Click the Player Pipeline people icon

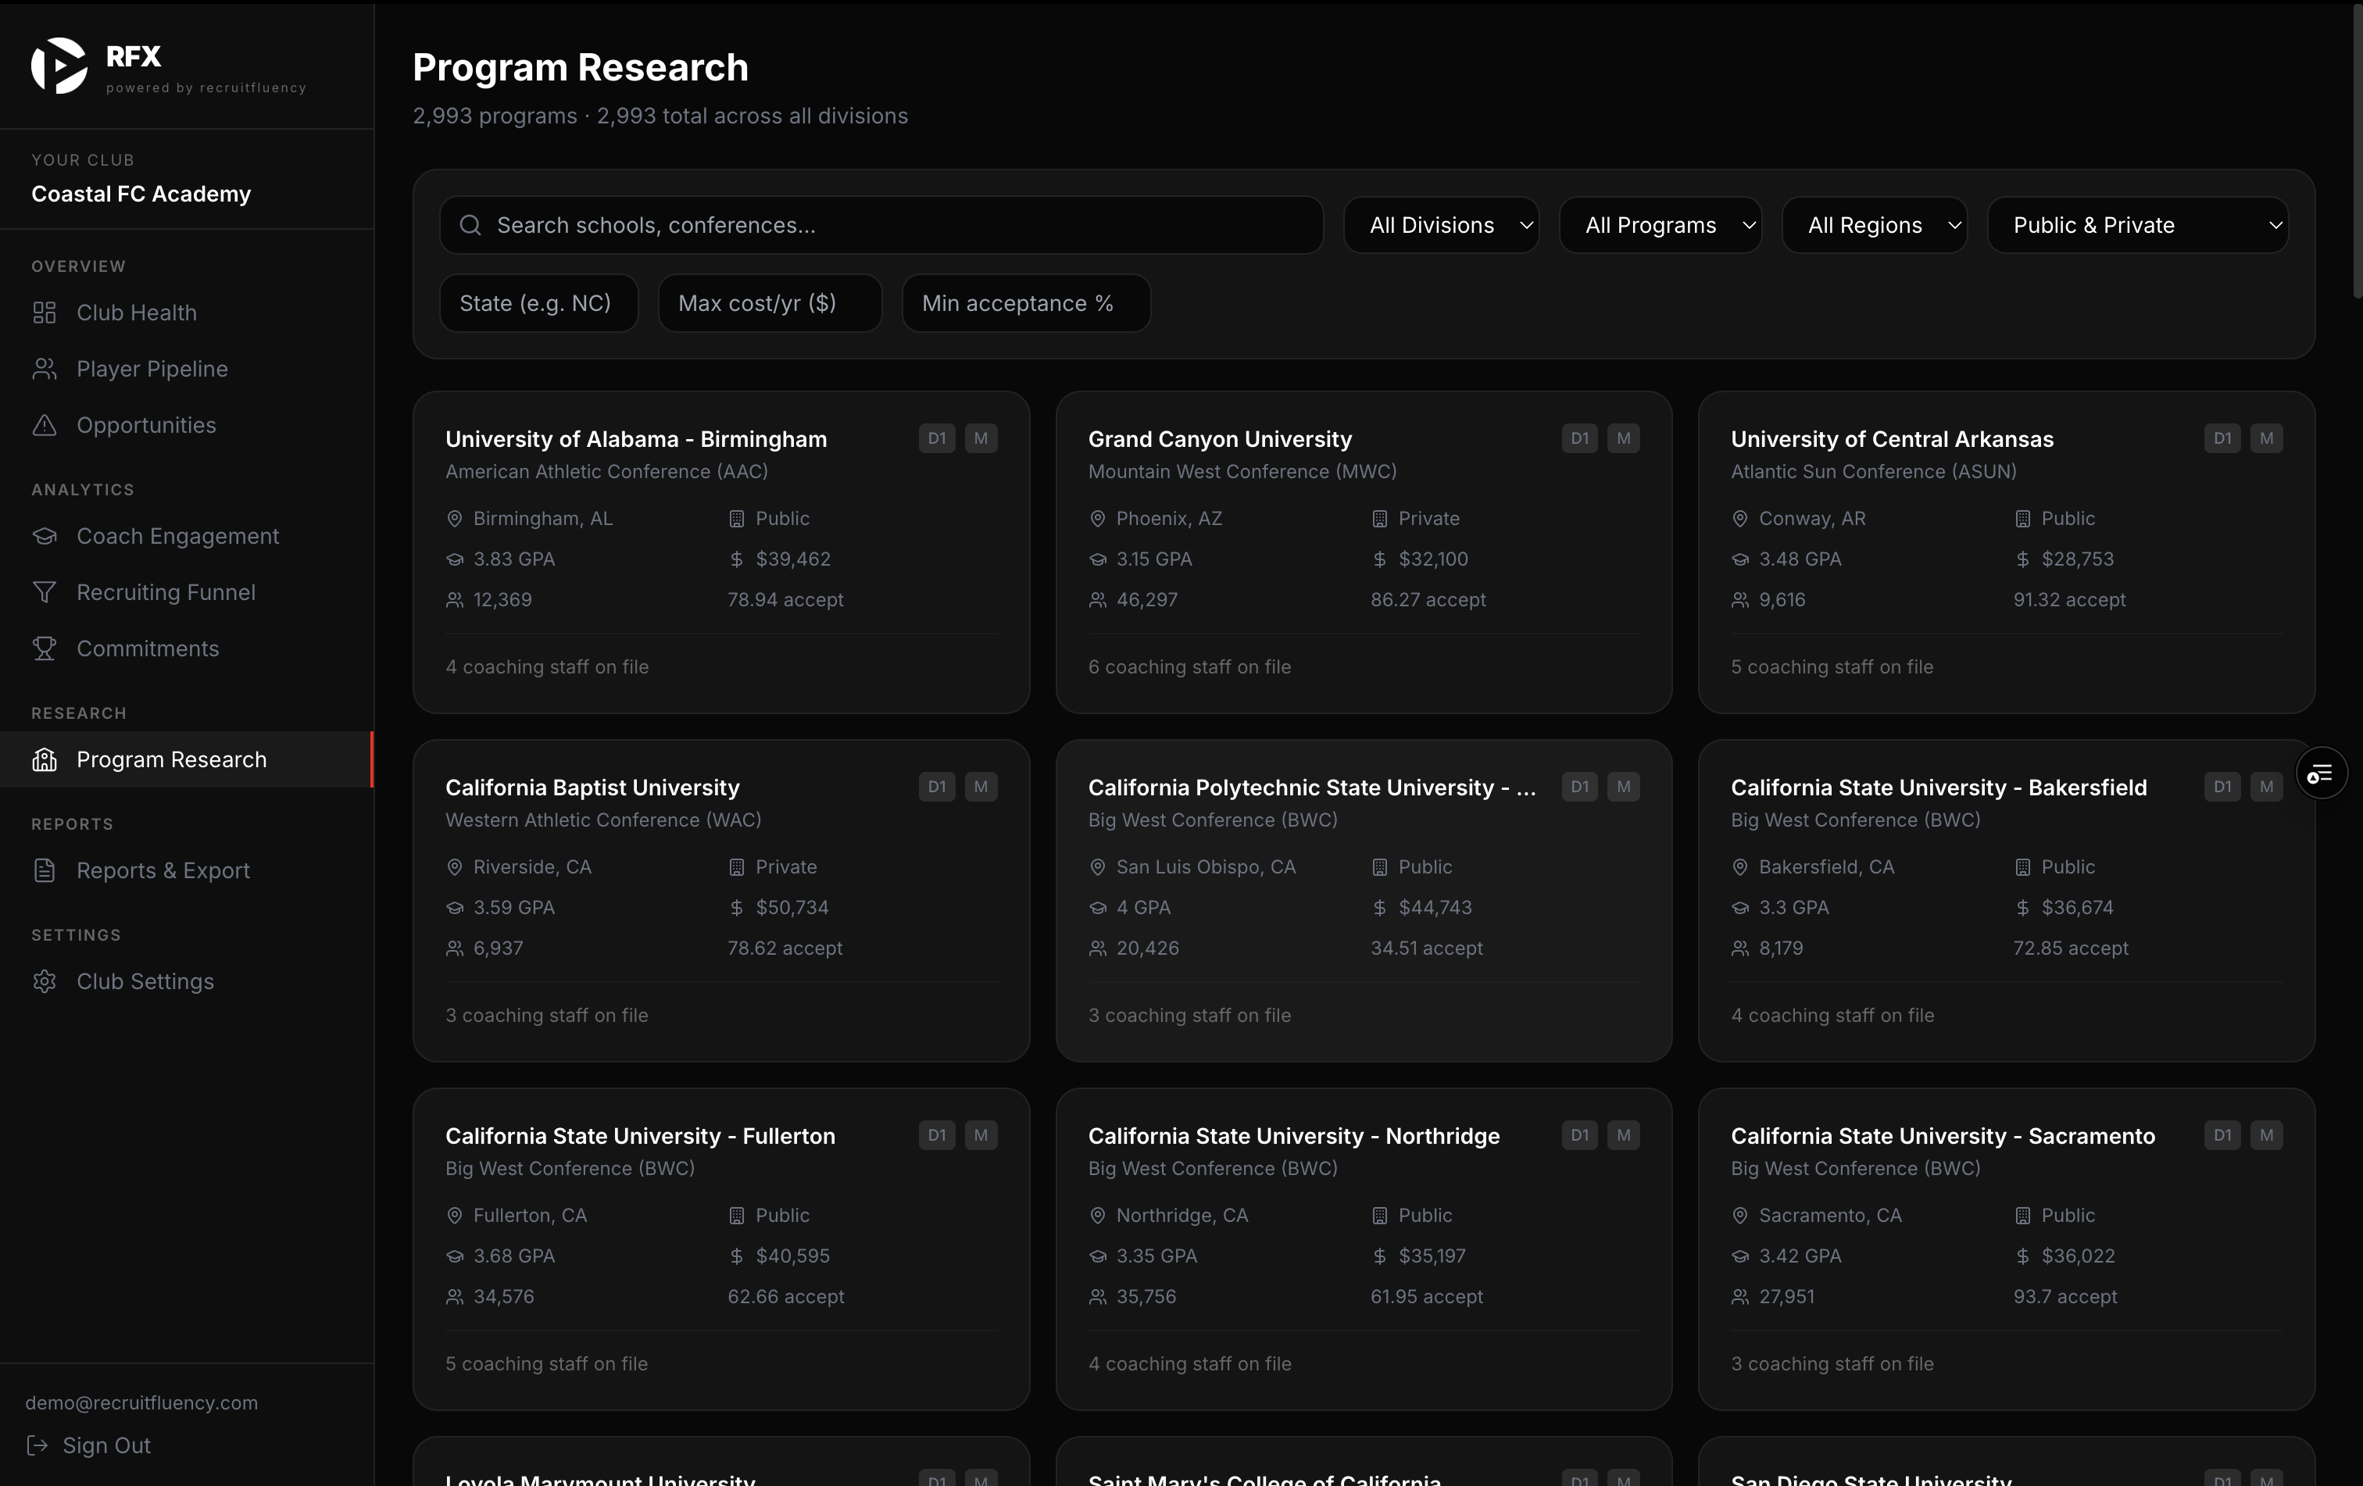(45, 369)
